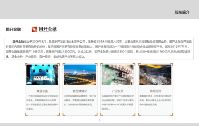This screenshot has height=126, width=199.
Task: Click the 股东简介 header title
Action: pos(182,12)
